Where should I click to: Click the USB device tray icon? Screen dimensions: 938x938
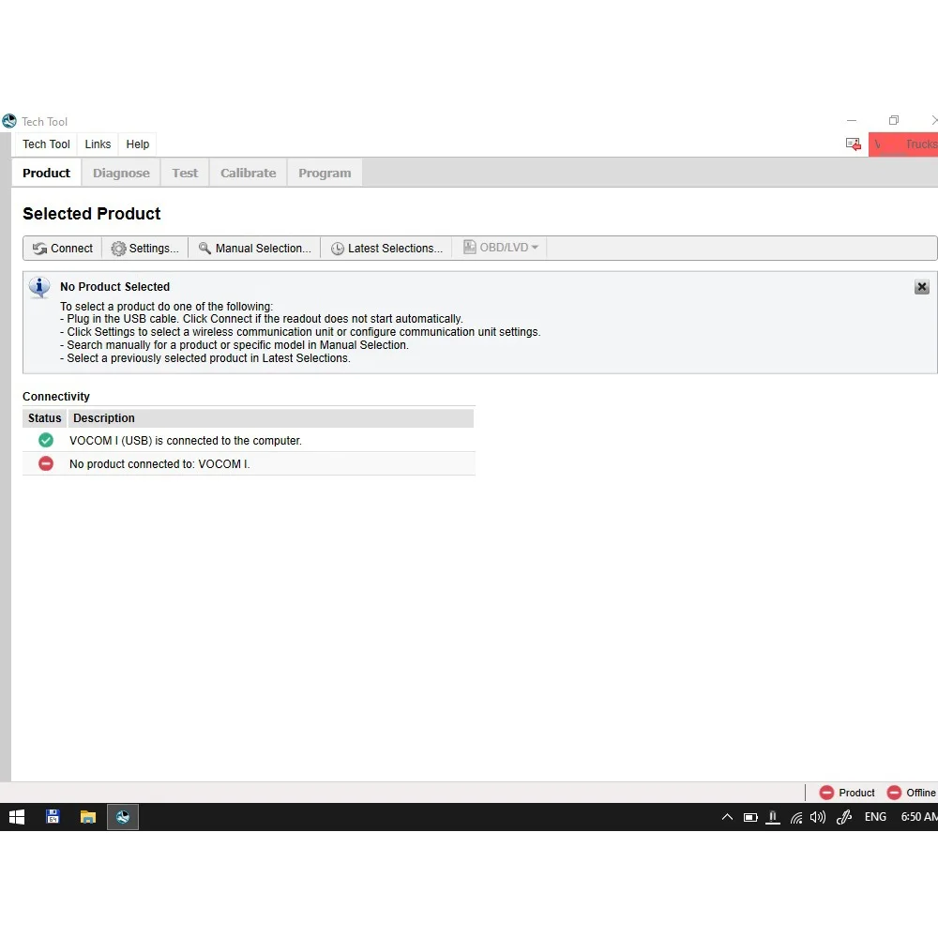click(773, 817)
